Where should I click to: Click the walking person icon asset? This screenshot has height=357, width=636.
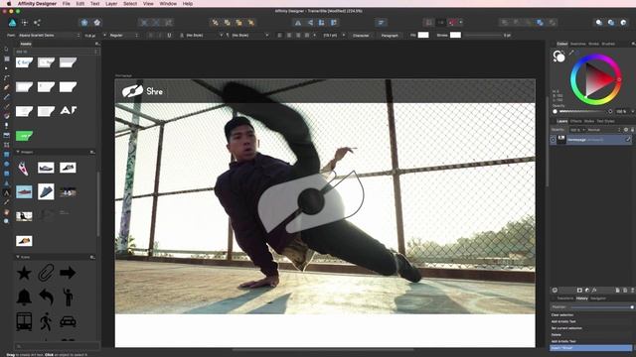pos(46,321)
